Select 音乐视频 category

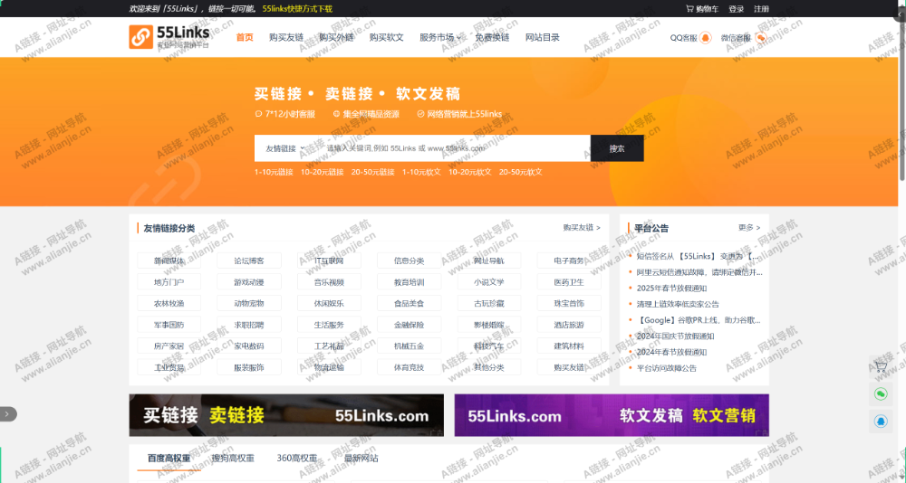coord(330,282)
